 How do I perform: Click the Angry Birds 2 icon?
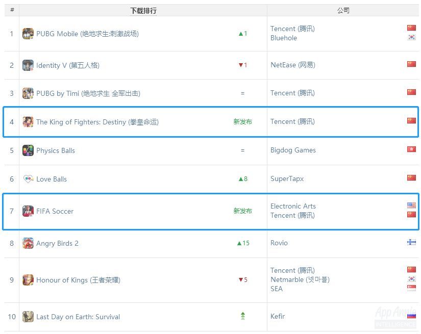coord(28,243)
